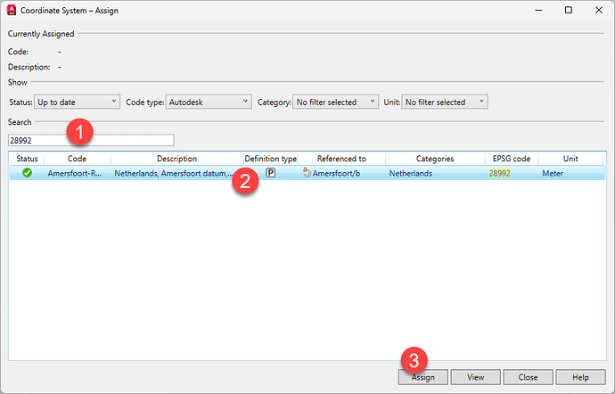Open the Code type dropdown
Image resolution: width=615 pixels, height=394 pixels.
209,103
